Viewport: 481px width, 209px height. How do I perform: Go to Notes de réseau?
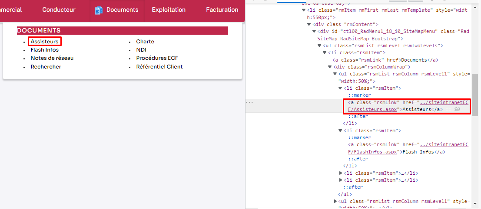click(x=52, y=58)
